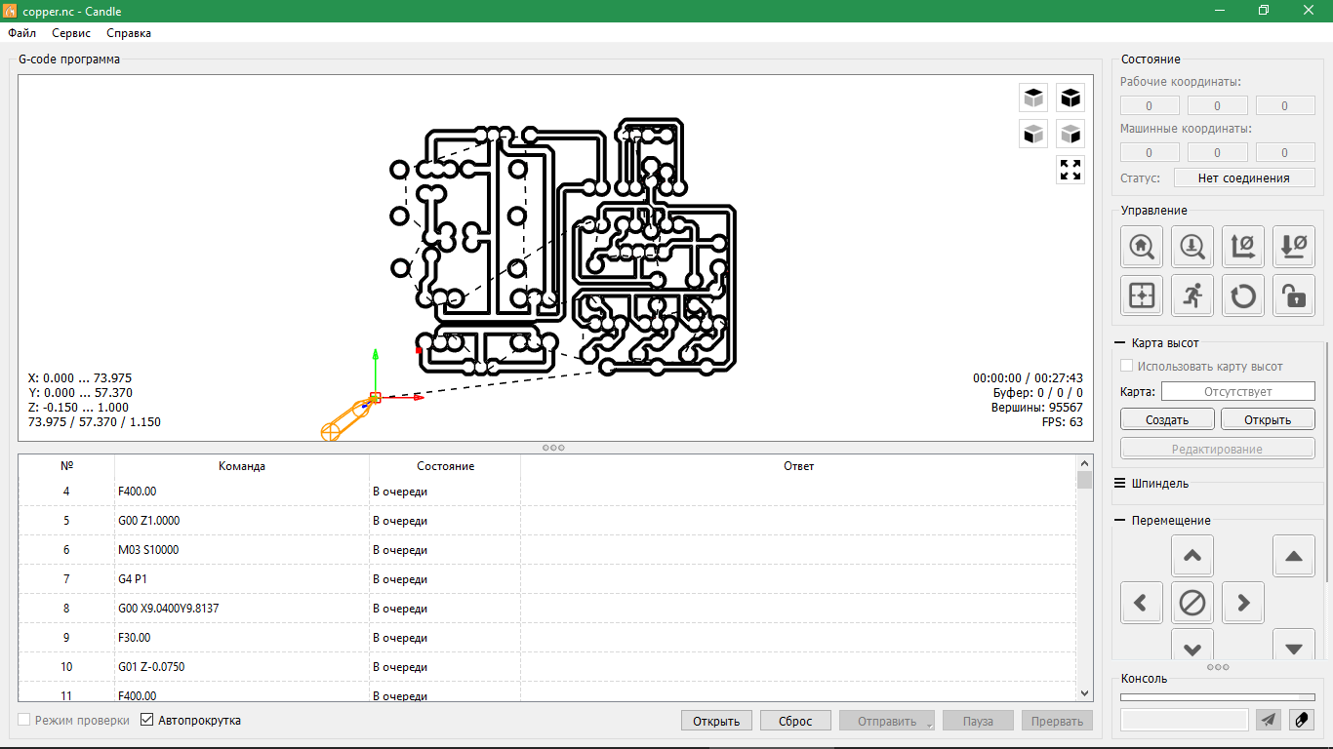Click the Прервать button
Viewport: 1333px width, 749px height.
coord(1057,721)
